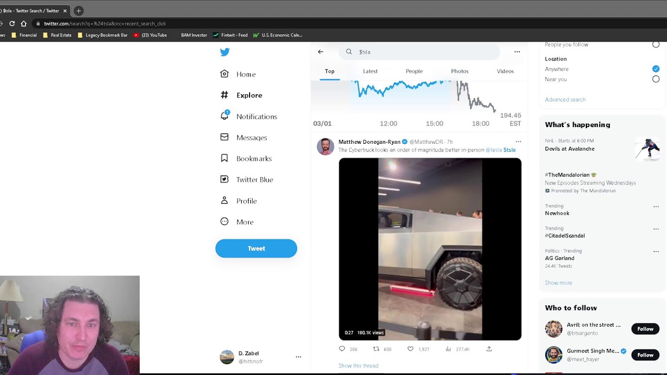
Task: Click Show this thread link
Action: [x=358, y=366]
